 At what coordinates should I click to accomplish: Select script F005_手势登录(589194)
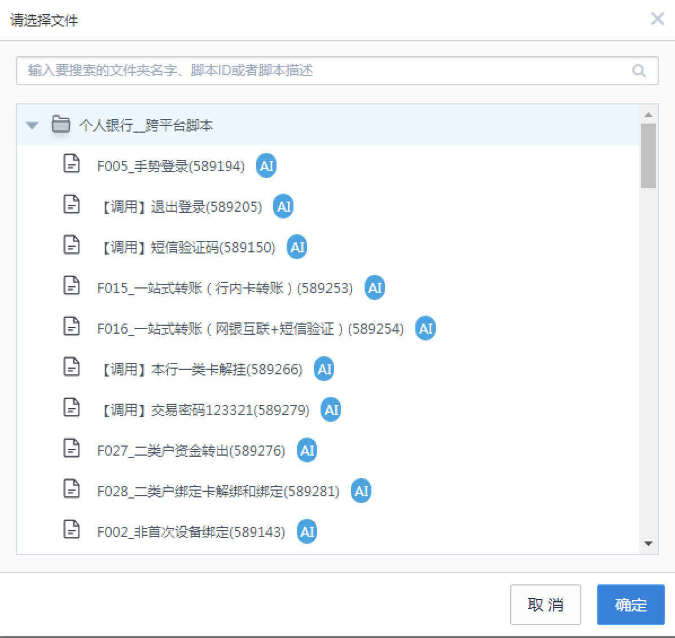pos(171,167)
